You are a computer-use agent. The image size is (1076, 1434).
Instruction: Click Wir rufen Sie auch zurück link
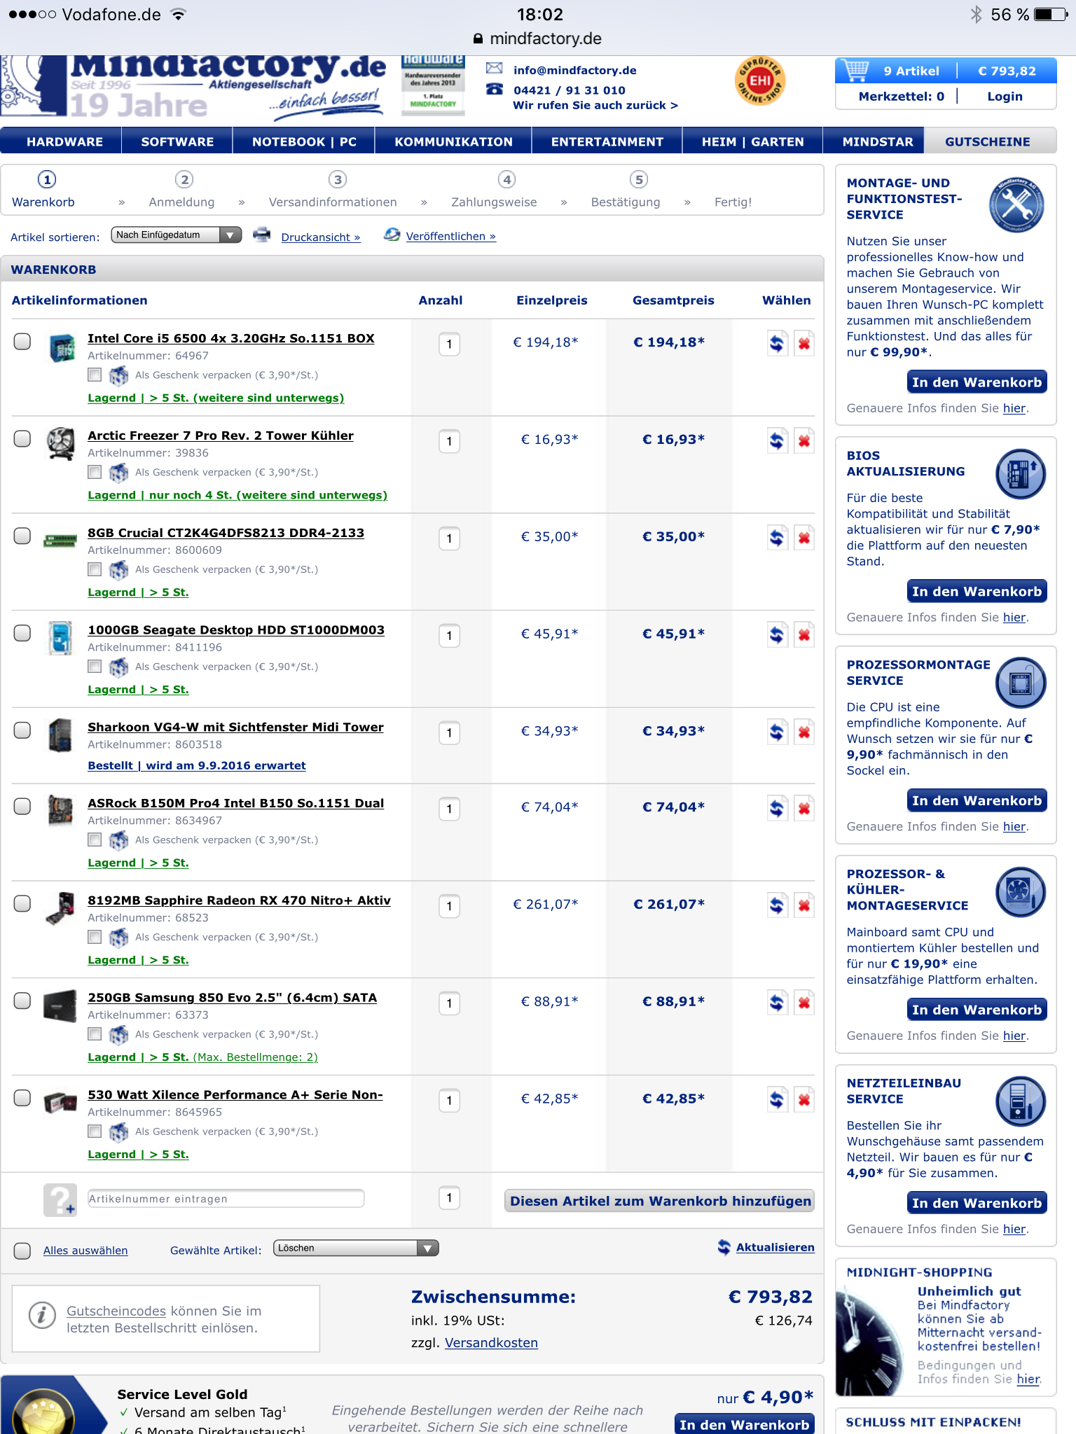[595, 105]
